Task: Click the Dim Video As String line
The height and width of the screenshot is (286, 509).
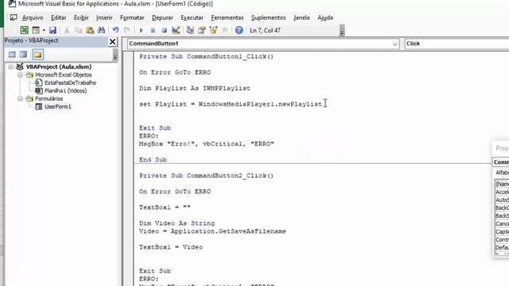Action: pyautogui.click(x=177, y=223)
